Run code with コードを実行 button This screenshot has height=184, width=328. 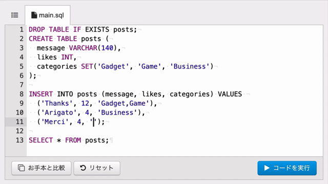[287, 168]
